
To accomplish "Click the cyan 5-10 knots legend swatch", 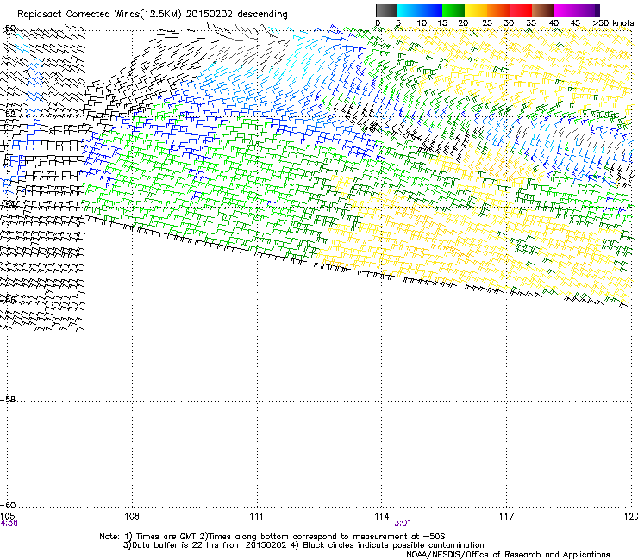I will [x=409, y=10].
